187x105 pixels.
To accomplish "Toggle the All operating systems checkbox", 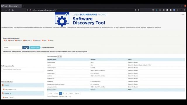I will pos(5,41).
